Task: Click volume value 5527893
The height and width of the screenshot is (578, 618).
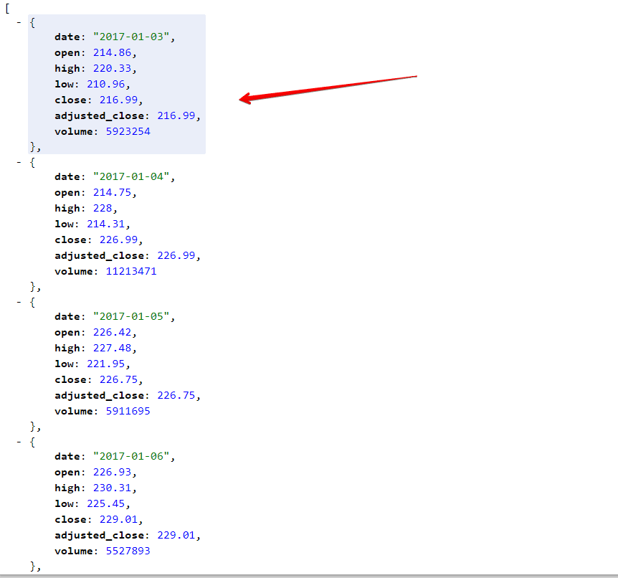Action: pos(128,551)
